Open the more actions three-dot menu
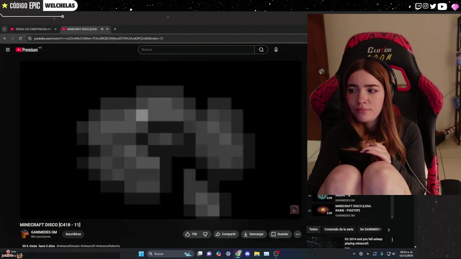This screenshot has height=259, width=461. 297,234
